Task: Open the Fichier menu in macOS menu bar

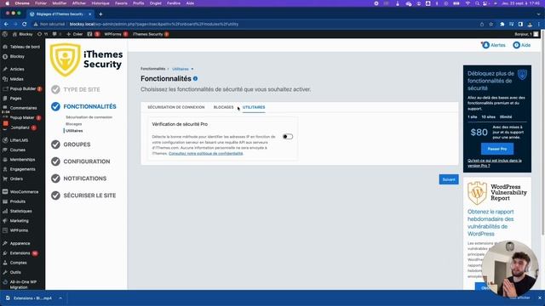Action: click(41, 3)
